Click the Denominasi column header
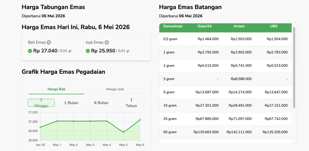Screen dimensions: 309x151 coord(173,26)
